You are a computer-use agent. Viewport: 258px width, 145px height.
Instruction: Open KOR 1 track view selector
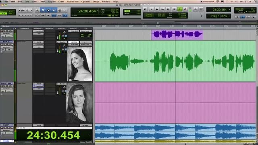tap(7, 47)
